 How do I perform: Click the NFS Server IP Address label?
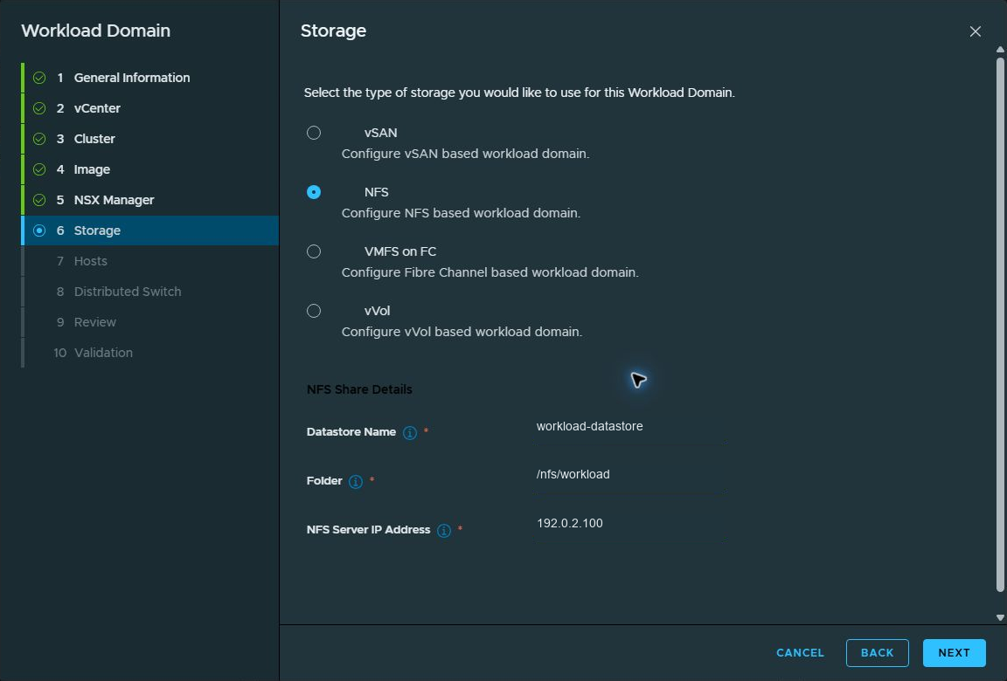369,530
